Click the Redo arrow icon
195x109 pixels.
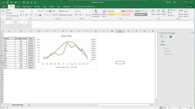[x=16, y=2]
